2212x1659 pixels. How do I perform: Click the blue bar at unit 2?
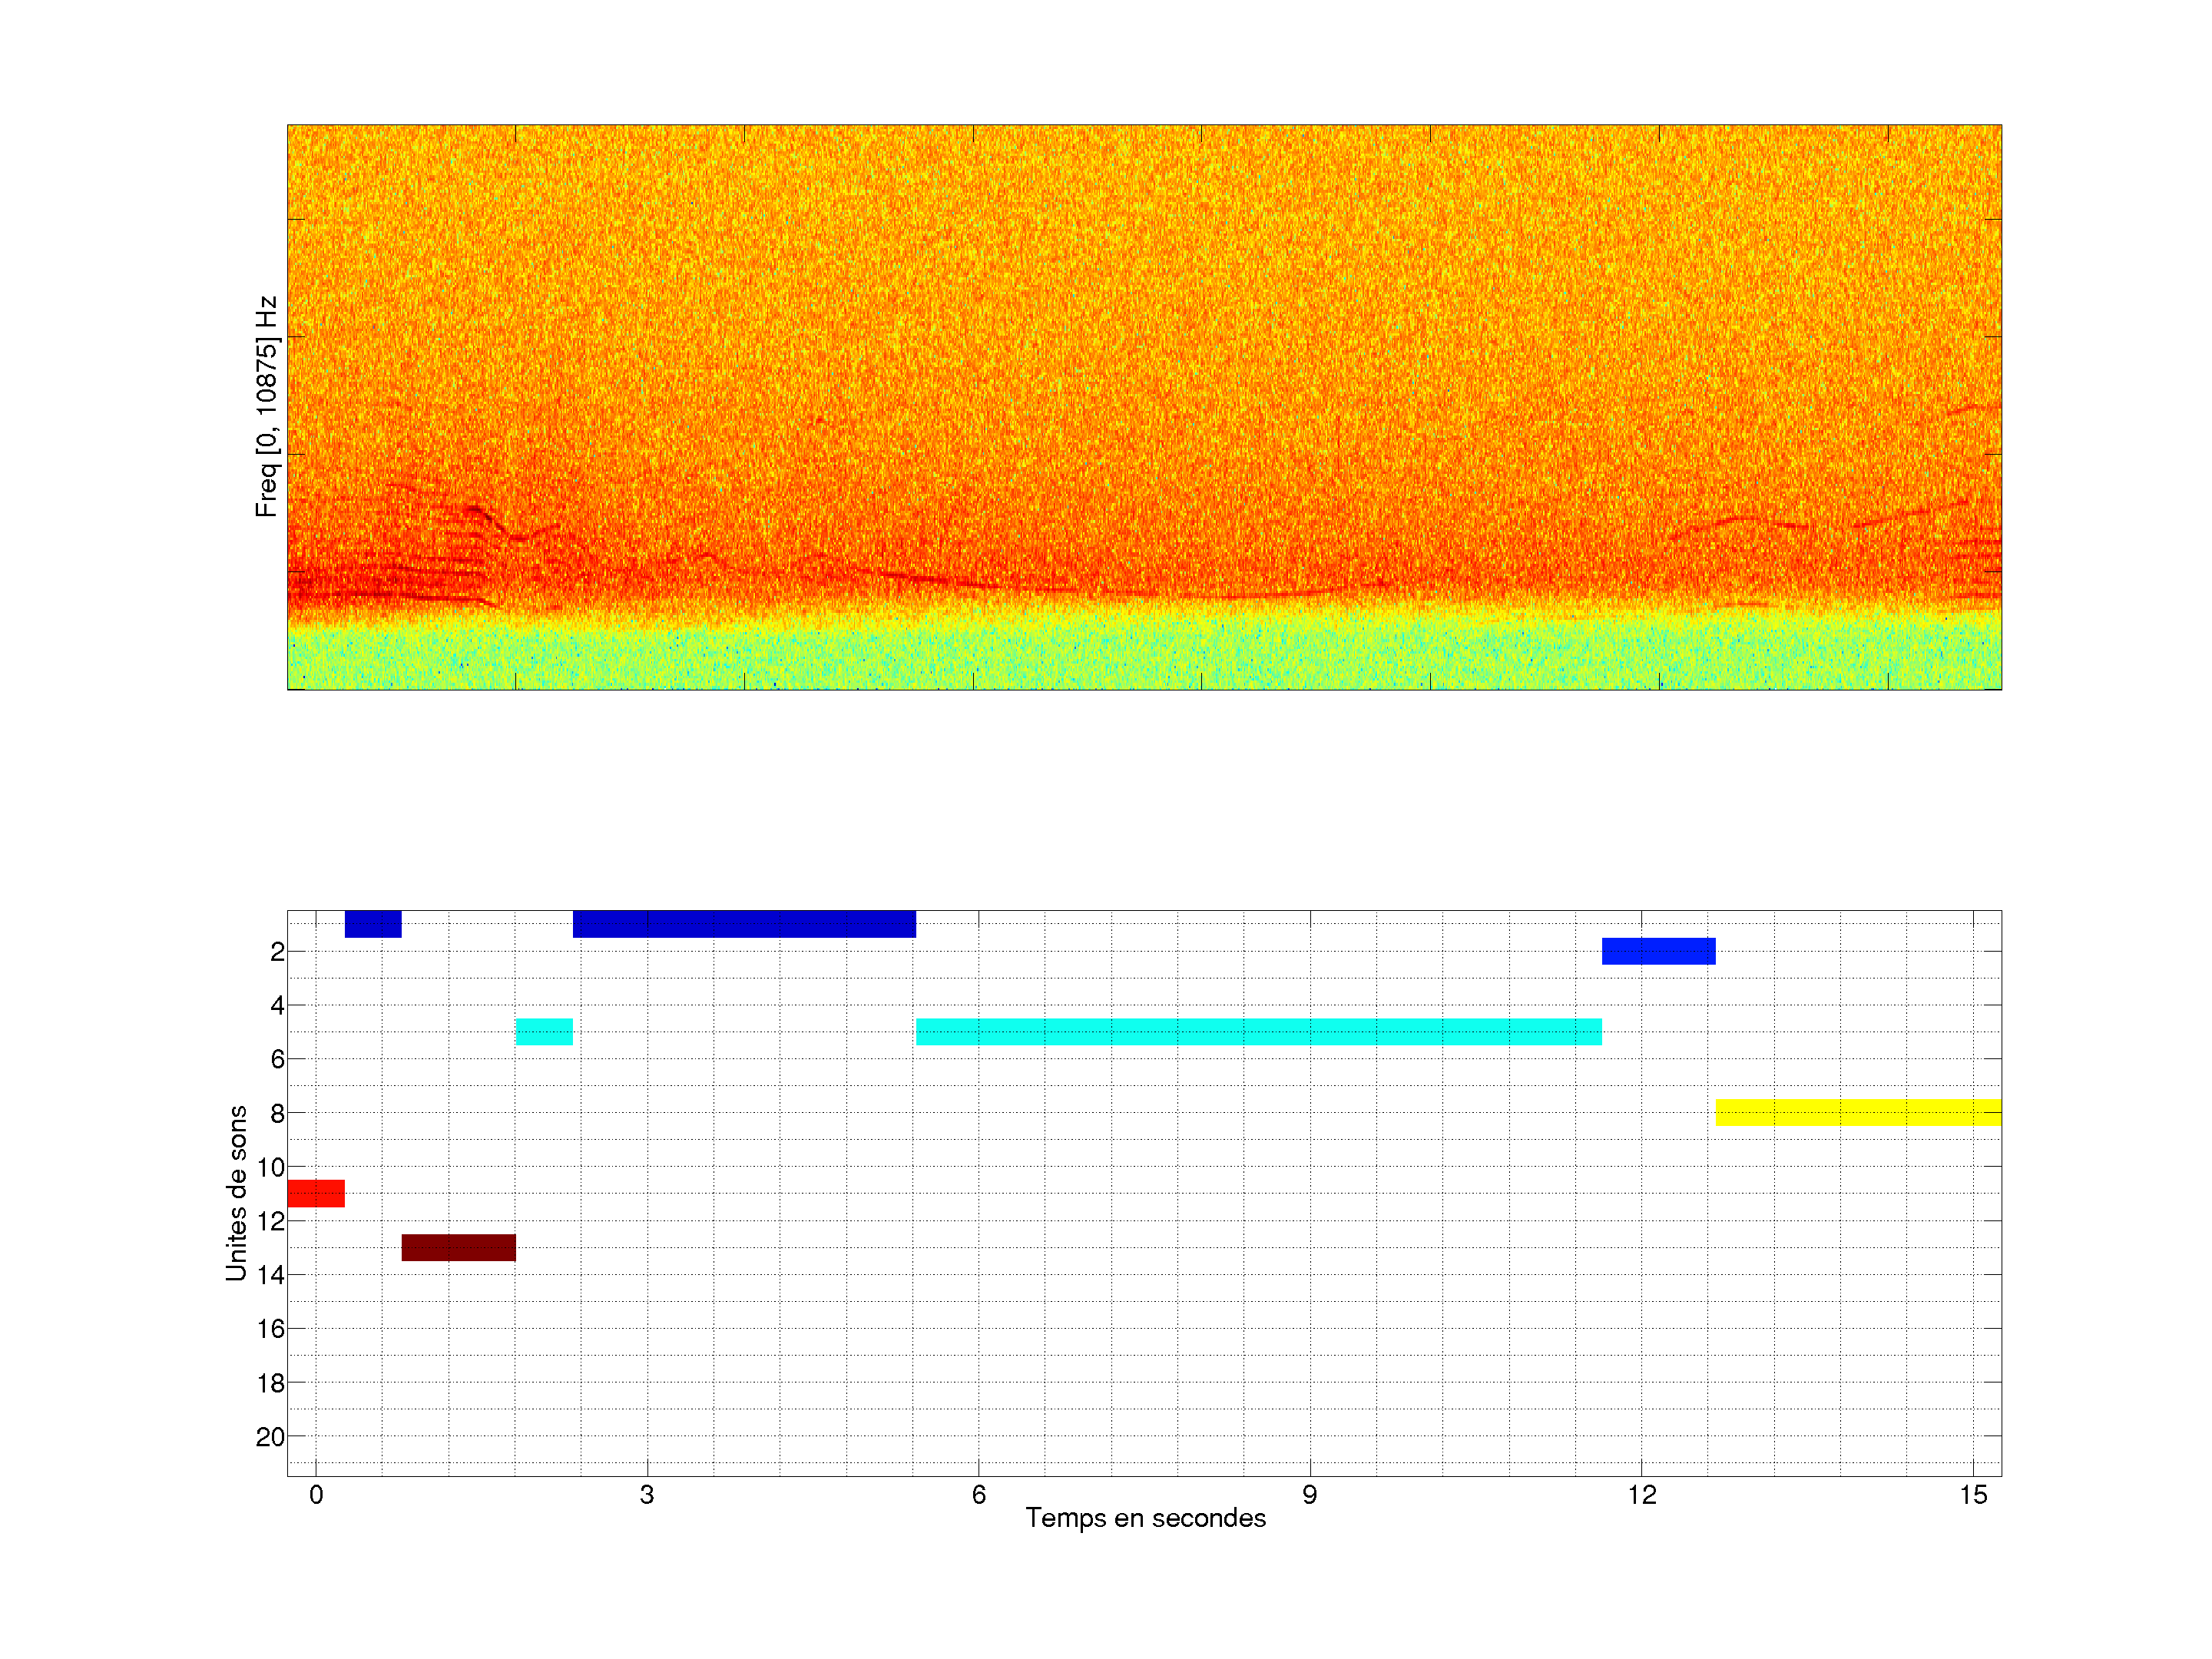click(1658, 951)
